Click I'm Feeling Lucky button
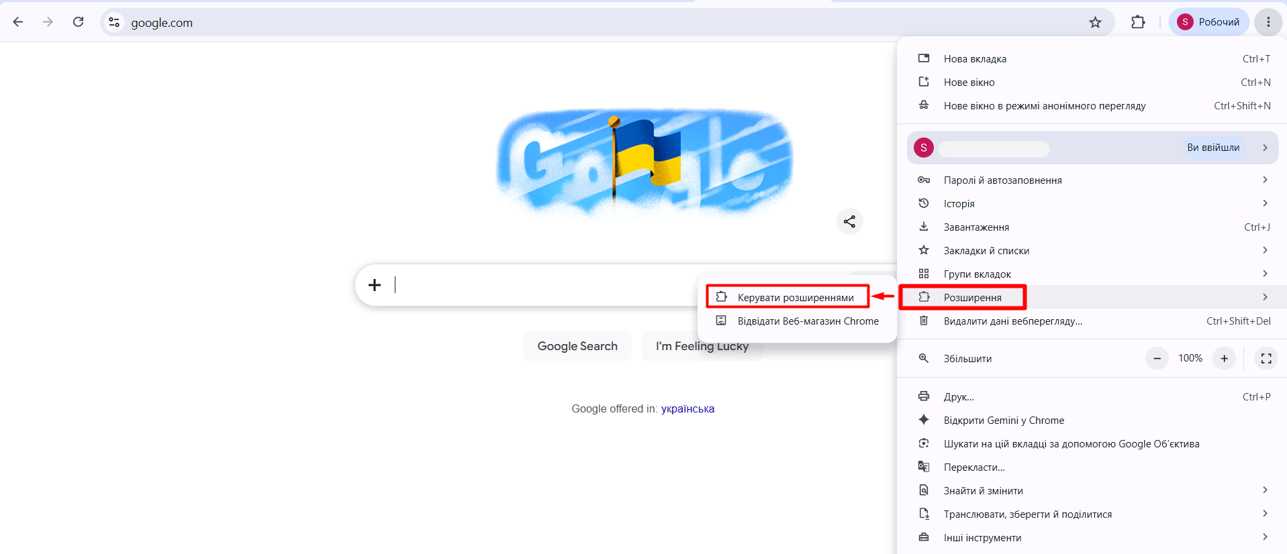The image size is (1287, 554). point(702,346)
